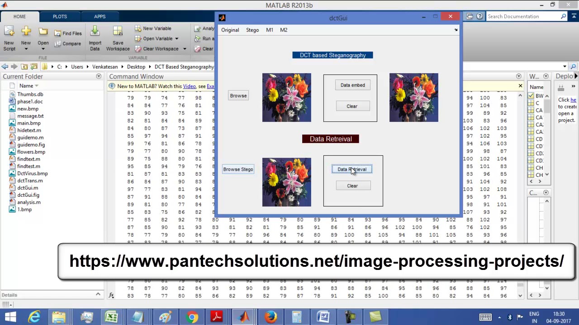
Task: Click Venkatesan in the address path
Action: pos(105,67)
